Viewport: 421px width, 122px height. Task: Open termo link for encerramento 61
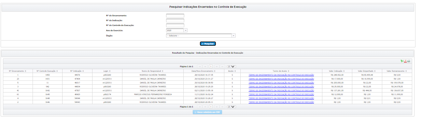(x=281, y=94)
